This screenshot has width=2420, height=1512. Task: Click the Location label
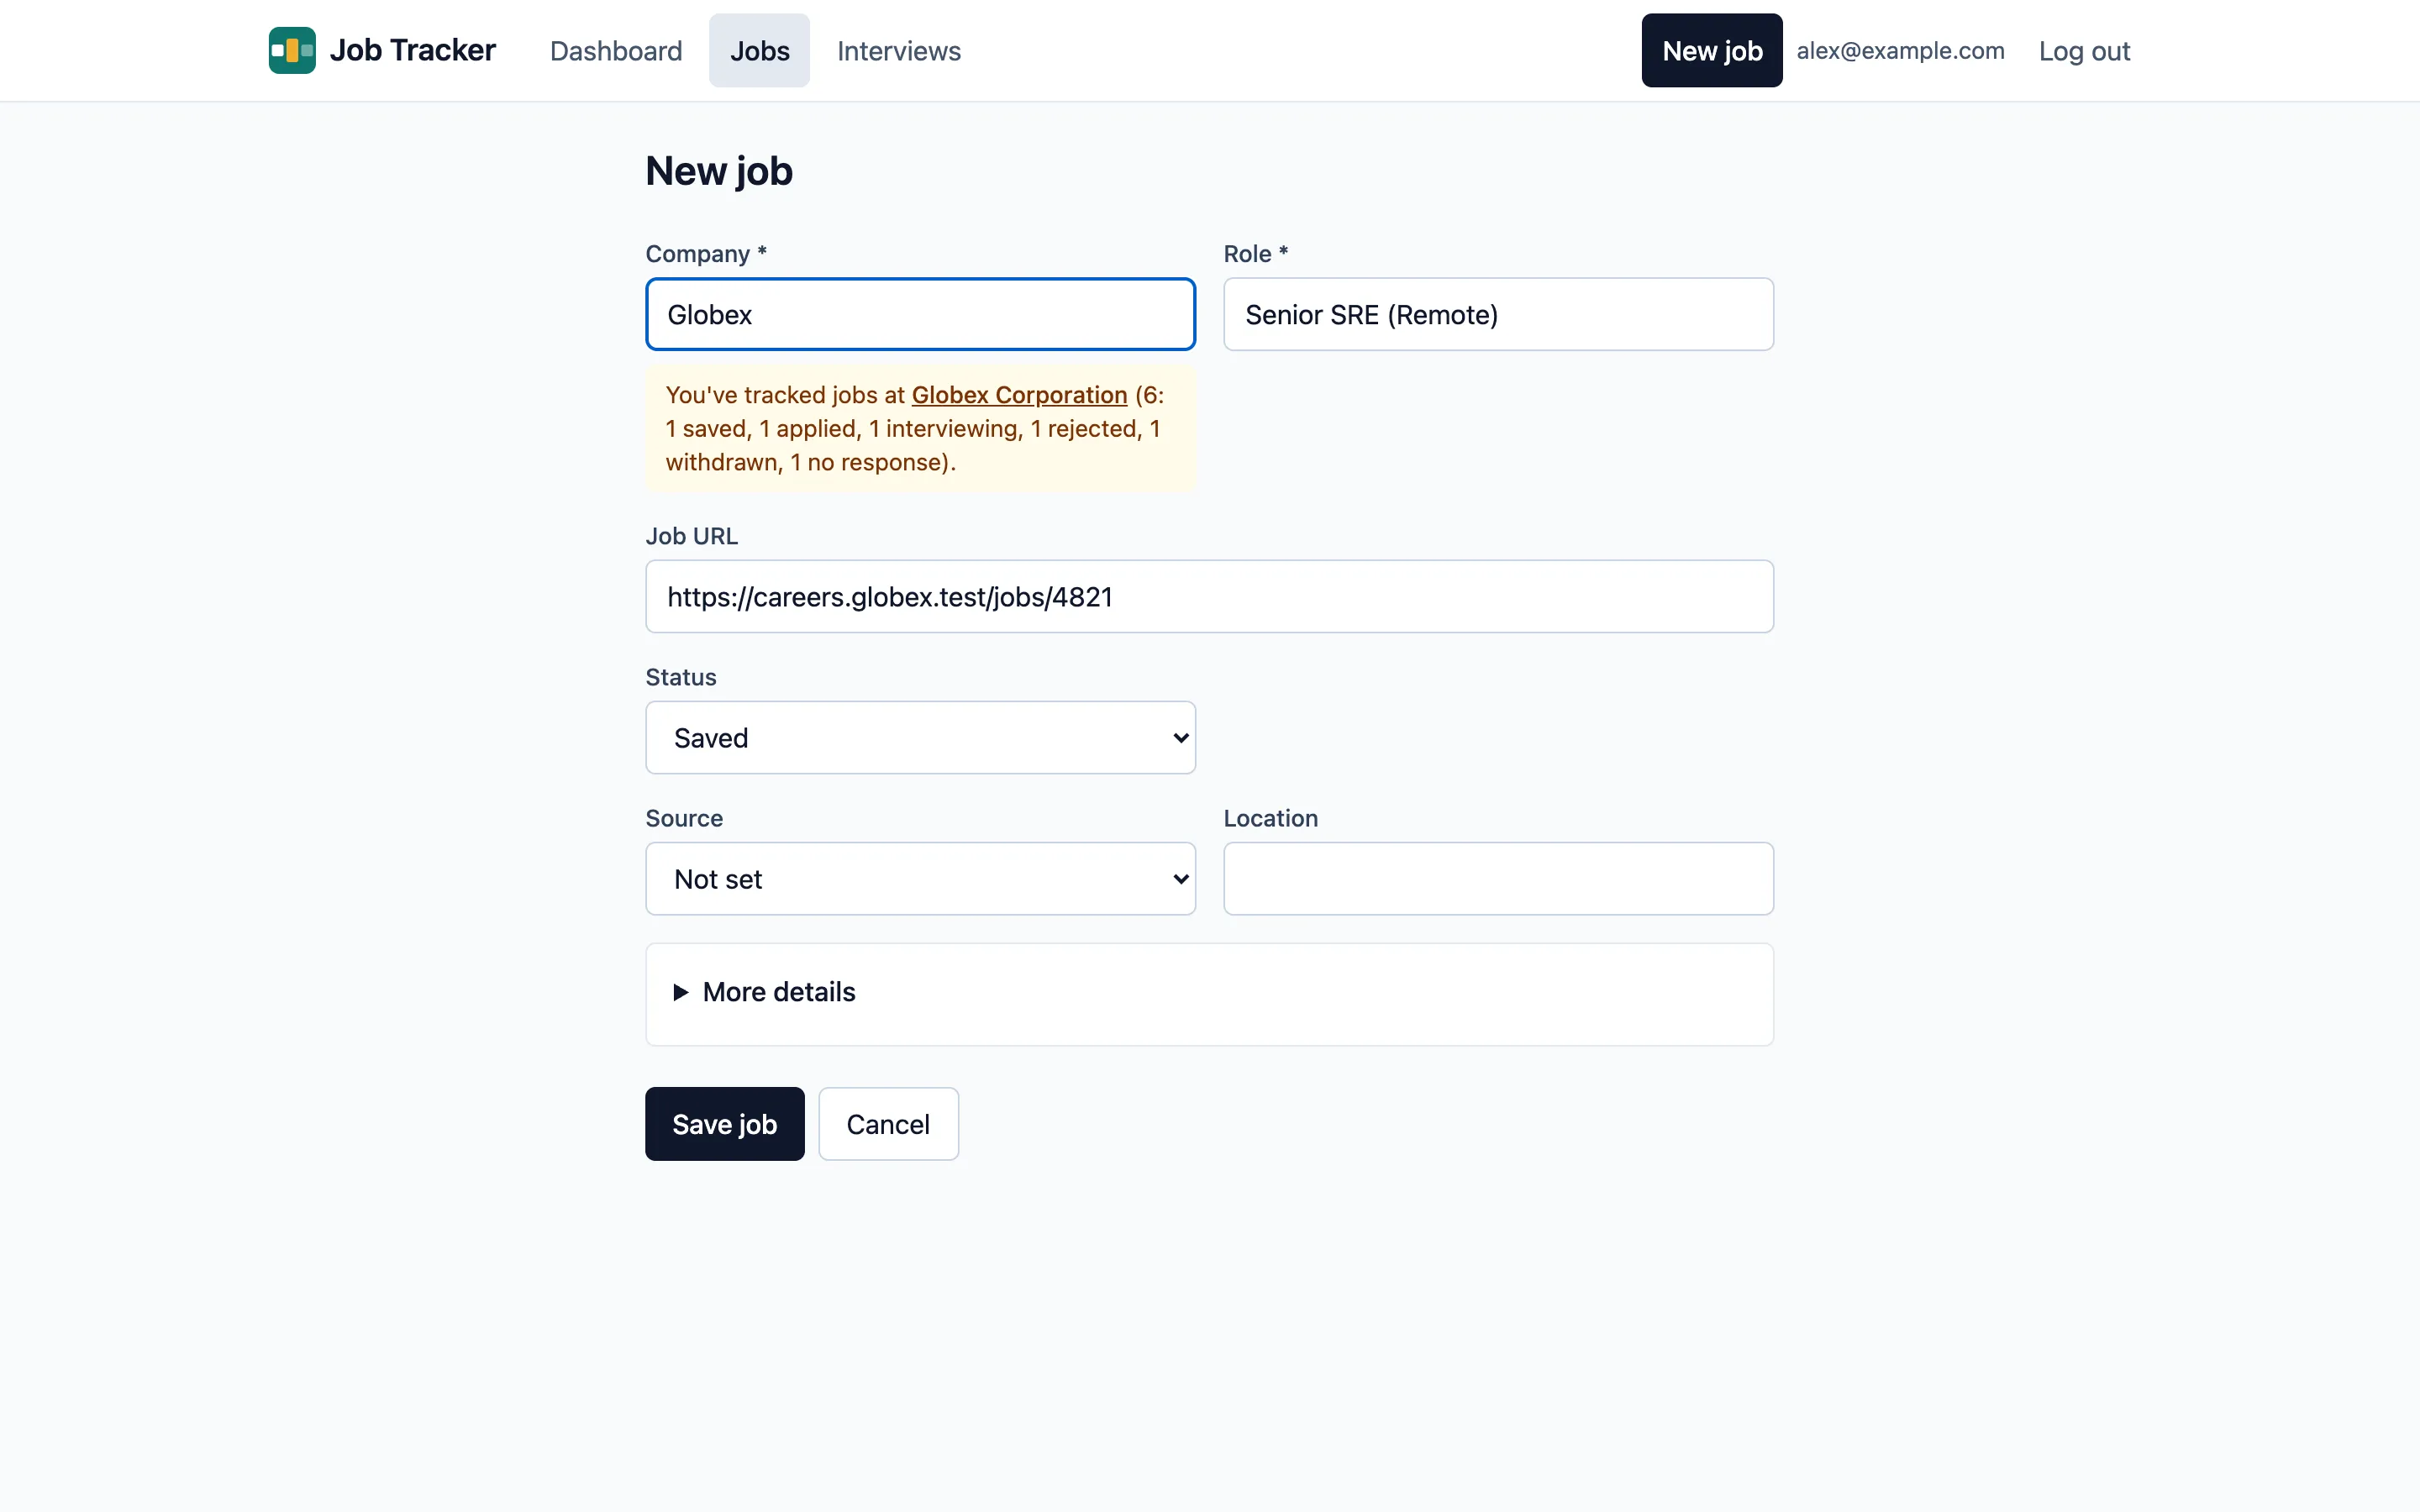pyautogui.click(x=1270, y=818)
